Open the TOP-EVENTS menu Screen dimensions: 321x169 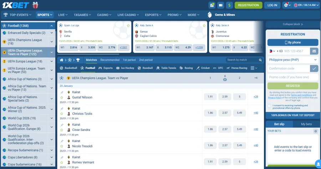[x=17, y=15]
